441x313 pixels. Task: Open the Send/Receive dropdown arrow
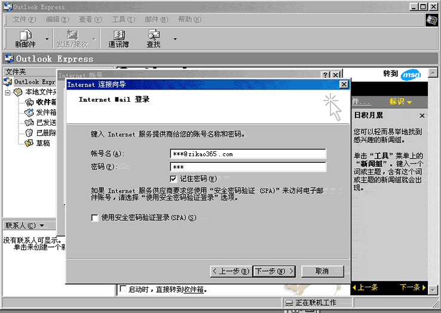(94, 39)
